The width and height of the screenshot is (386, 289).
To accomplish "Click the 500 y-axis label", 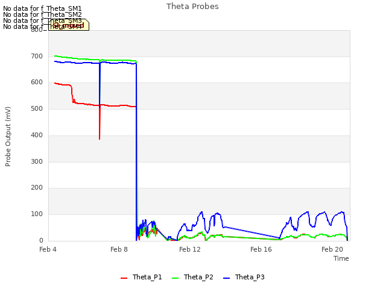I will 37,108.
